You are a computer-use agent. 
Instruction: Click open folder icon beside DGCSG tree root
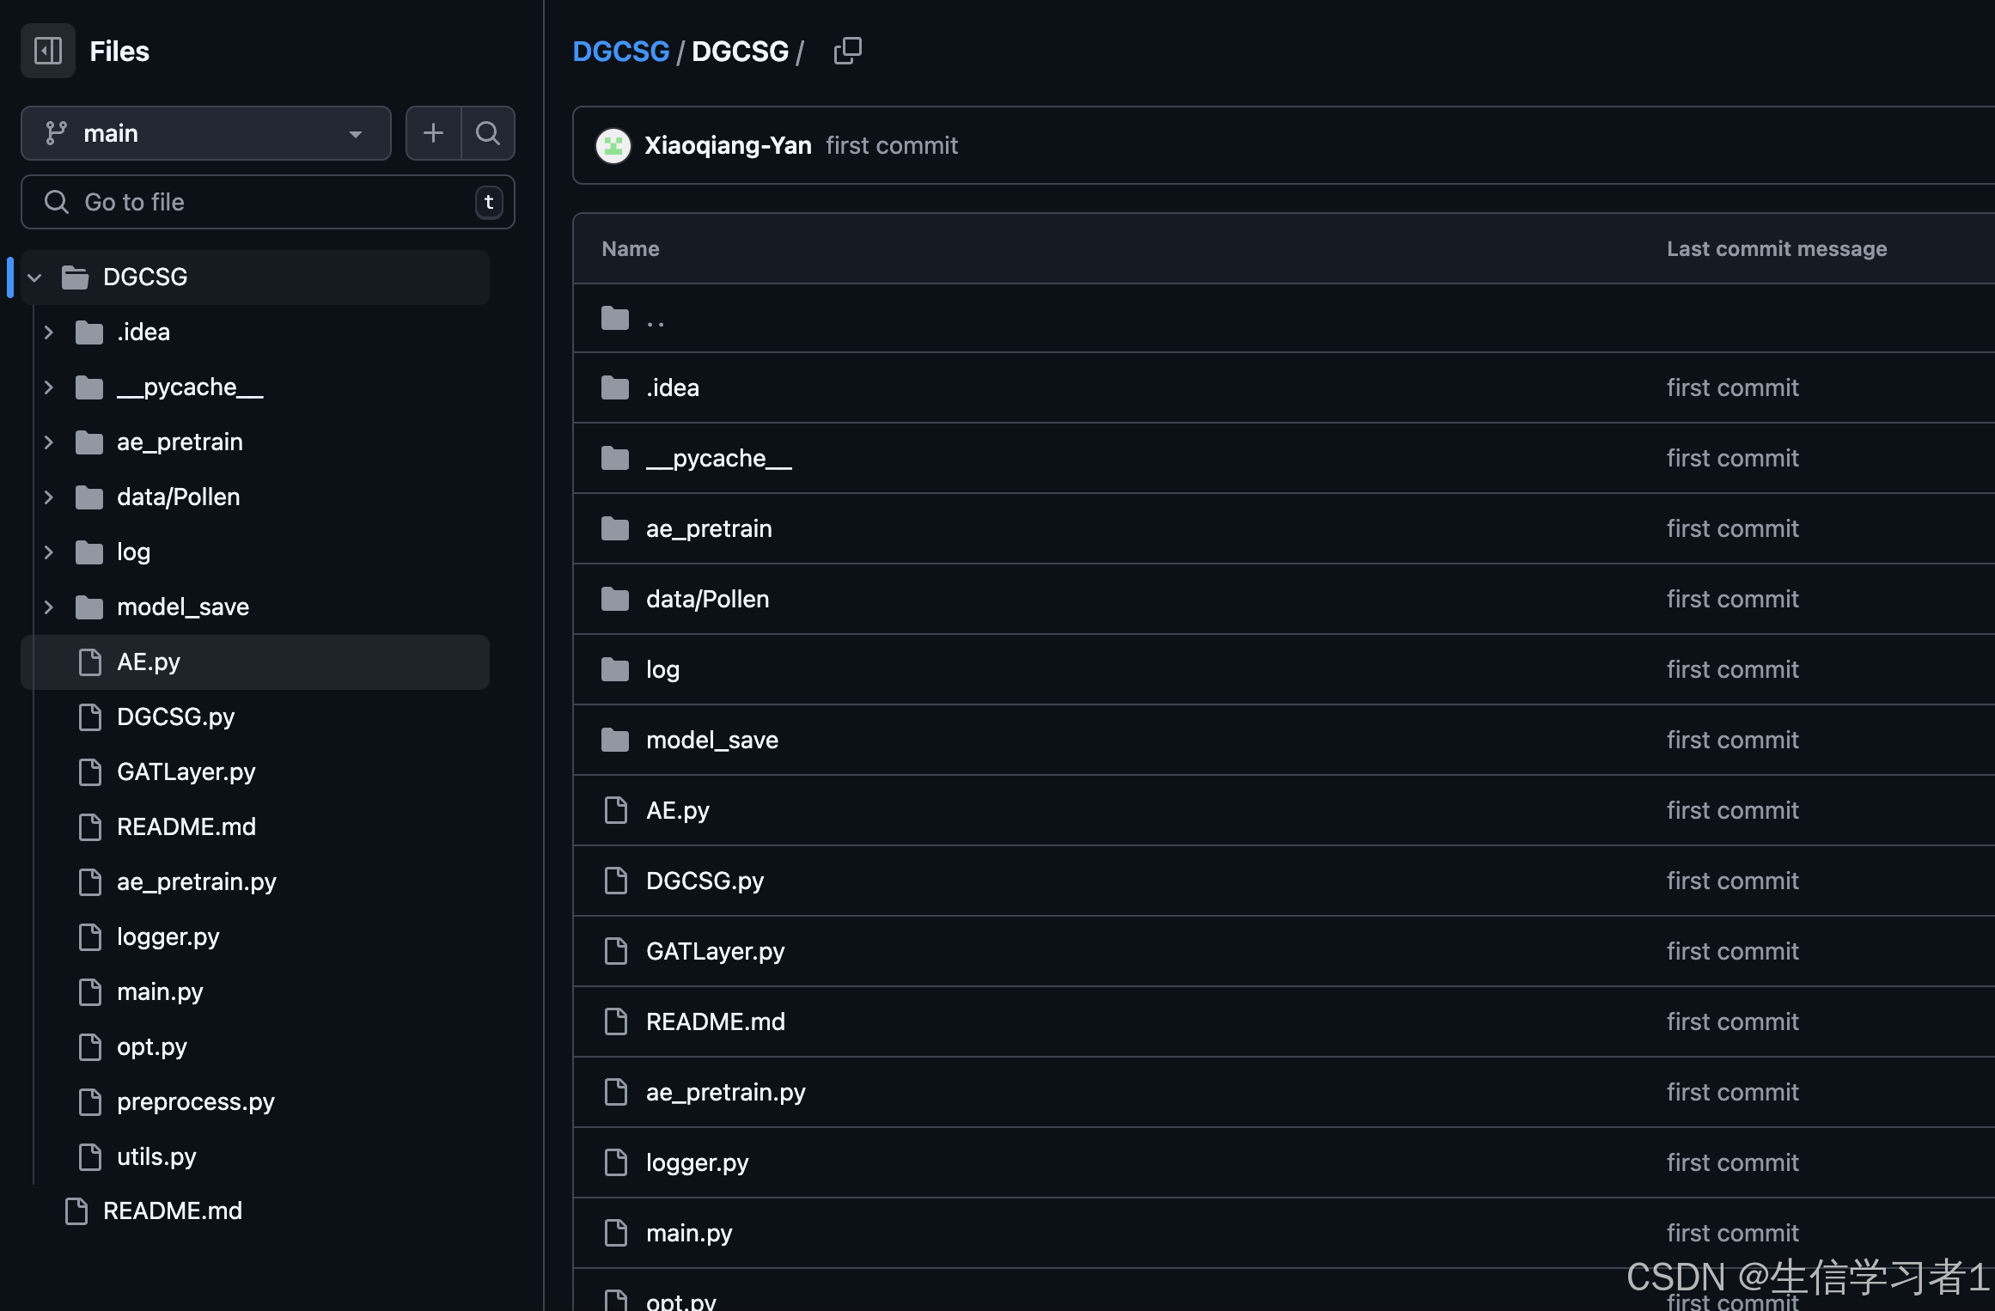(x=76, y=277)
